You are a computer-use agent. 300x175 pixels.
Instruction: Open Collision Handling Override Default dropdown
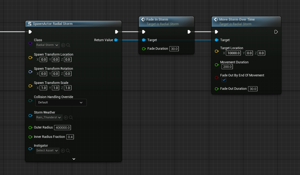[61, 103]
